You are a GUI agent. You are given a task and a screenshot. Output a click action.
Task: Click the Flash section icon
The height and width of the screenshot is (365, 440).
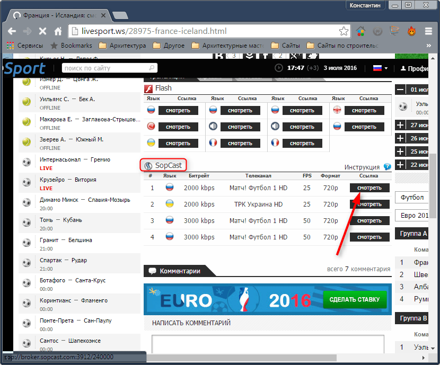point(148,88)
